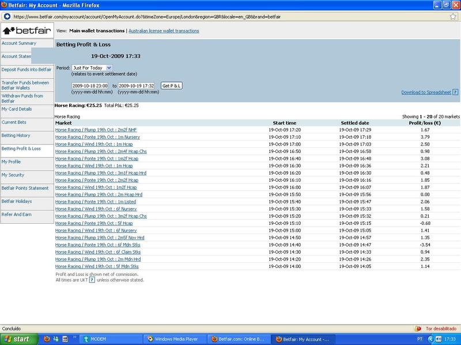The image size is (461, 345).
Task: Open the Plump 19th Oct 2m2f NHF market
Action: (96, 130)
